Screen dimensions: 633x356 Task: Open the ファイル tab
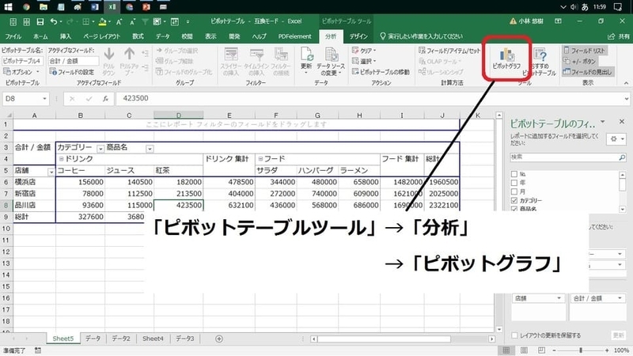click(x=13, y=36)
